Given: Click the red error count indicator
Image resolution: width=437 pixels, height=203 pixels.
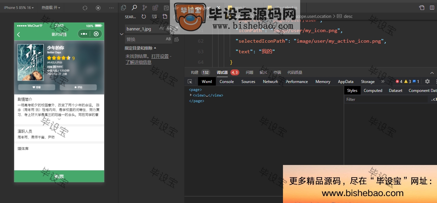Looking at the screenshot, I should [399, 81].
